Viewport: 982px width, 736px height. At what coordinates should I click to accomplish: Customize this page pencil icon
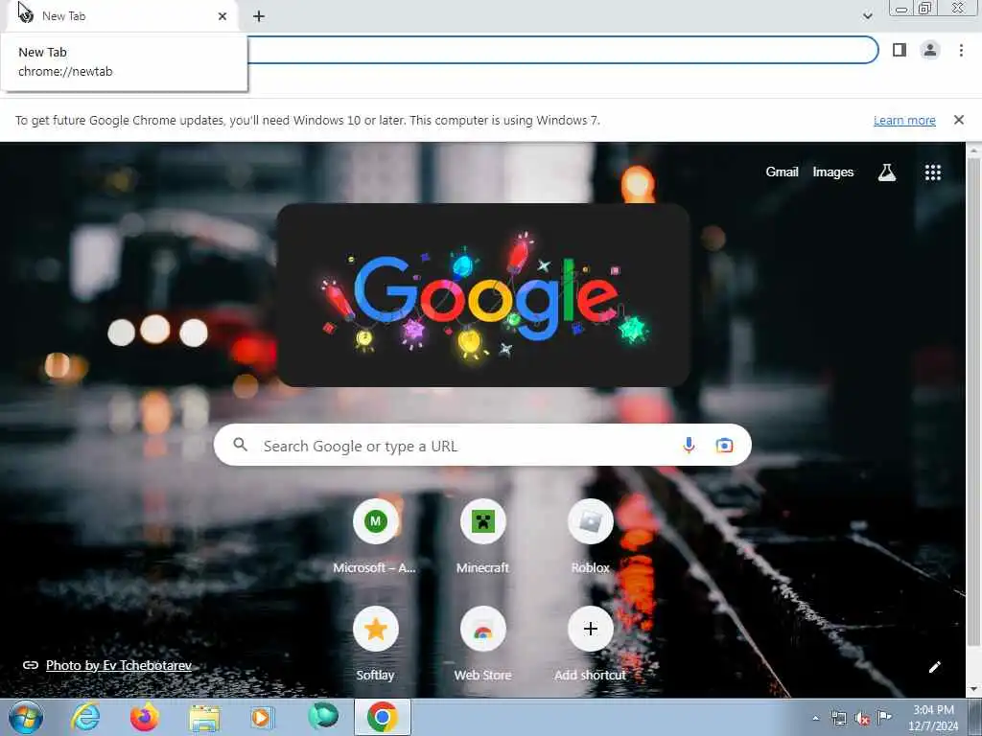(934, 667)
